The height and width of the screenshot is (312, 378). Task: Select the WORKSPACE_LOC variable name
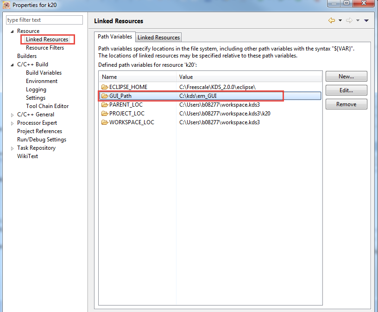(x=132, y=122)
